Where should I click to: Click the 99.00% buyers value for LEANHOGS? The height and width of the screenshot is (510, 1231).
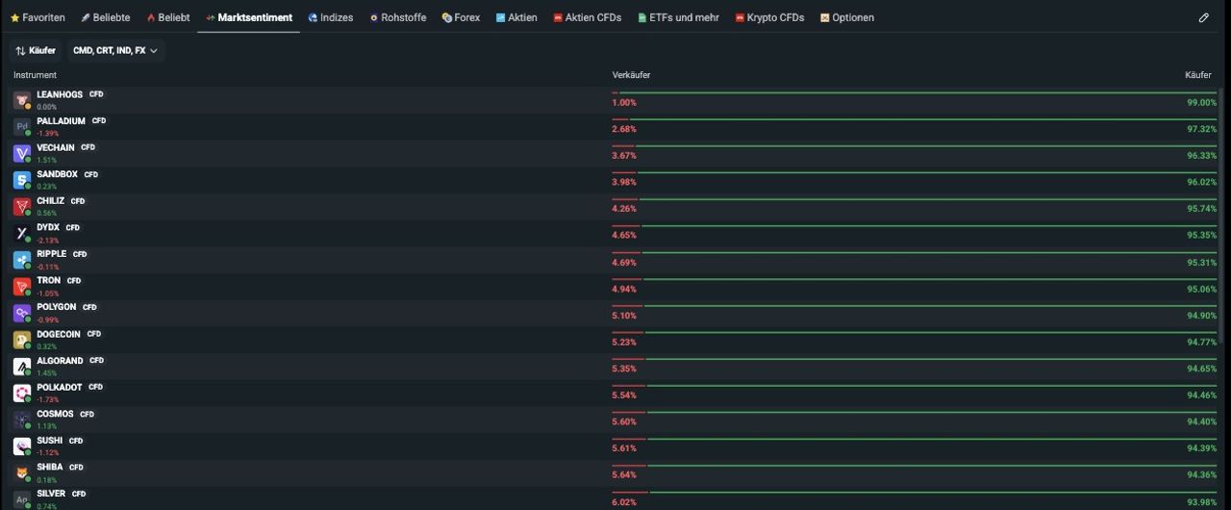point(1201,102)
